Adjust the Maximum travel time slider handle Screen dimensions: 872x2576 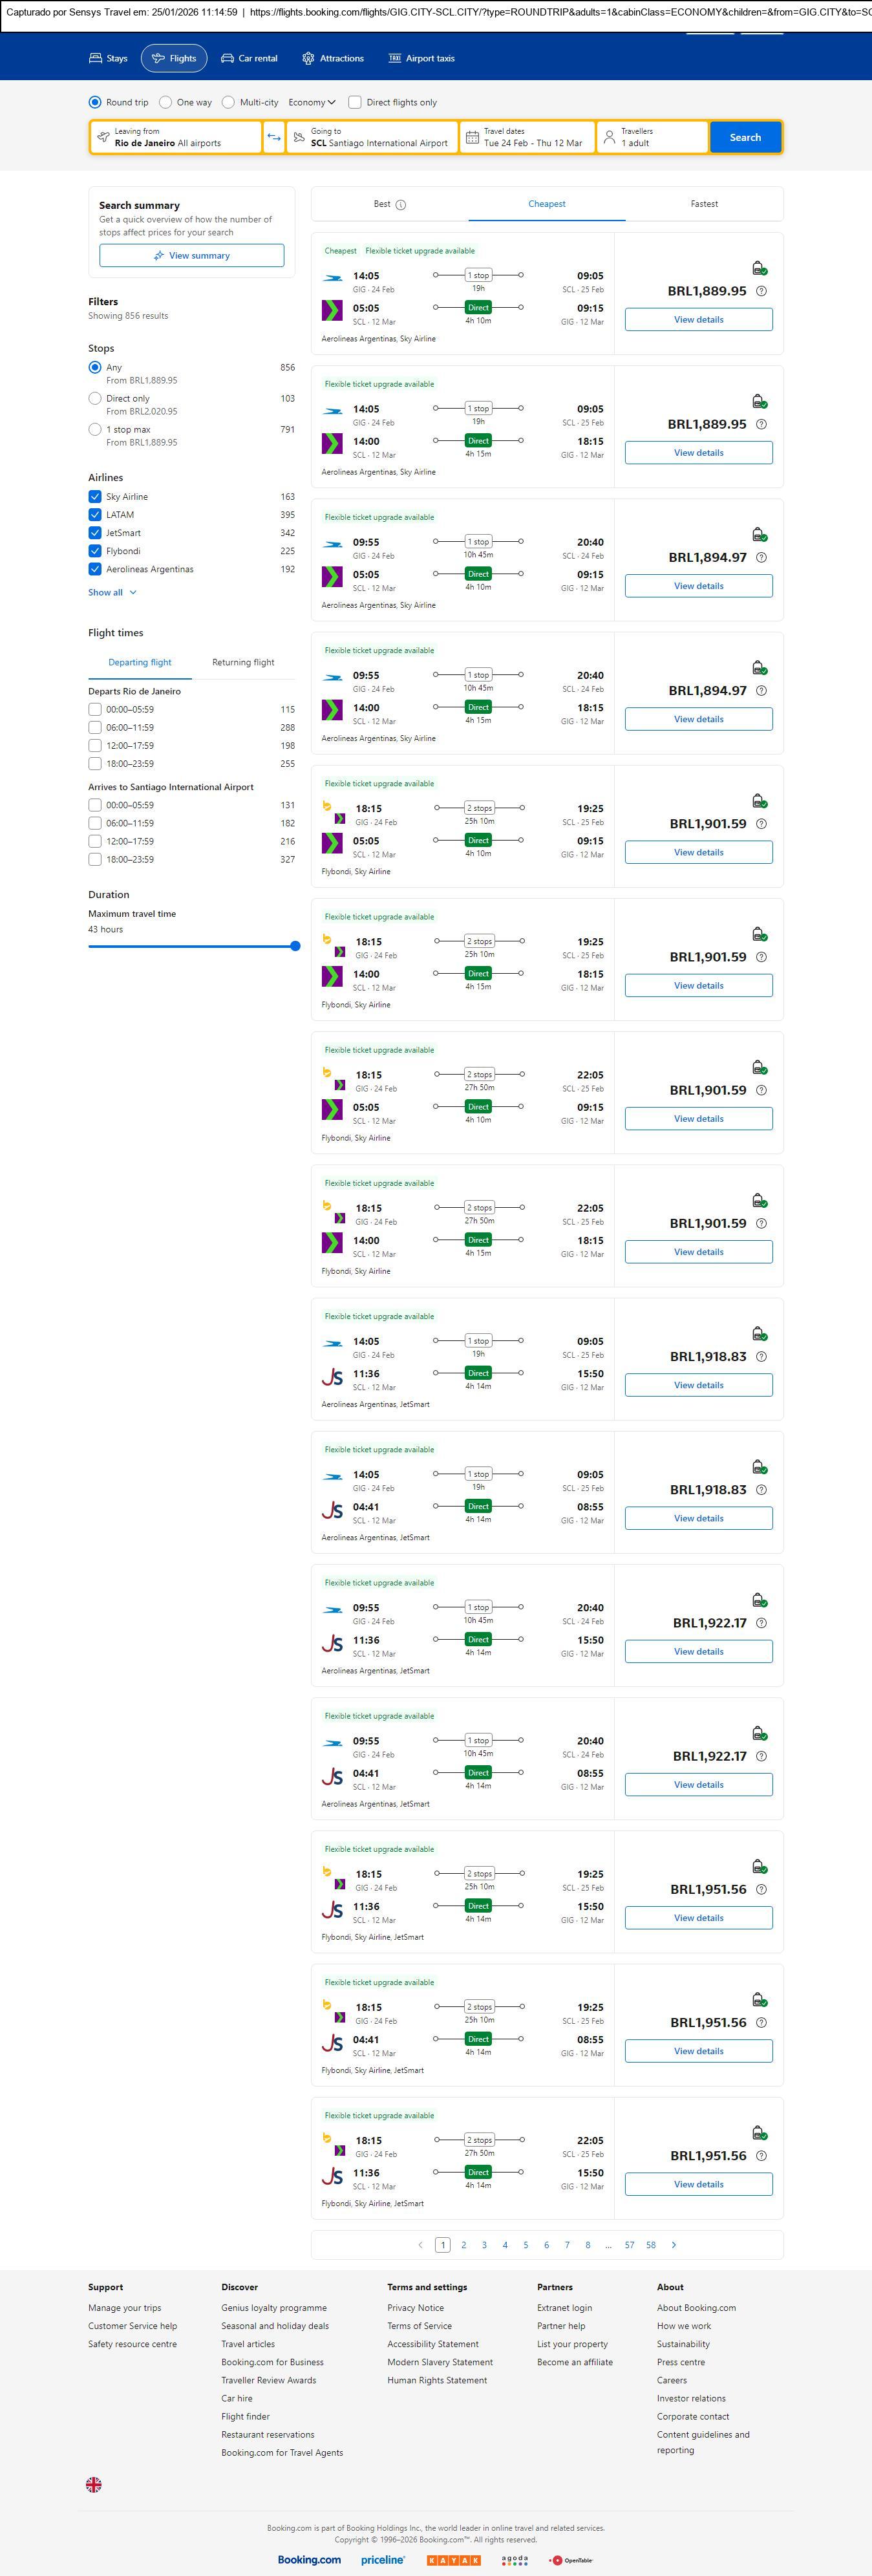point(295,946)
